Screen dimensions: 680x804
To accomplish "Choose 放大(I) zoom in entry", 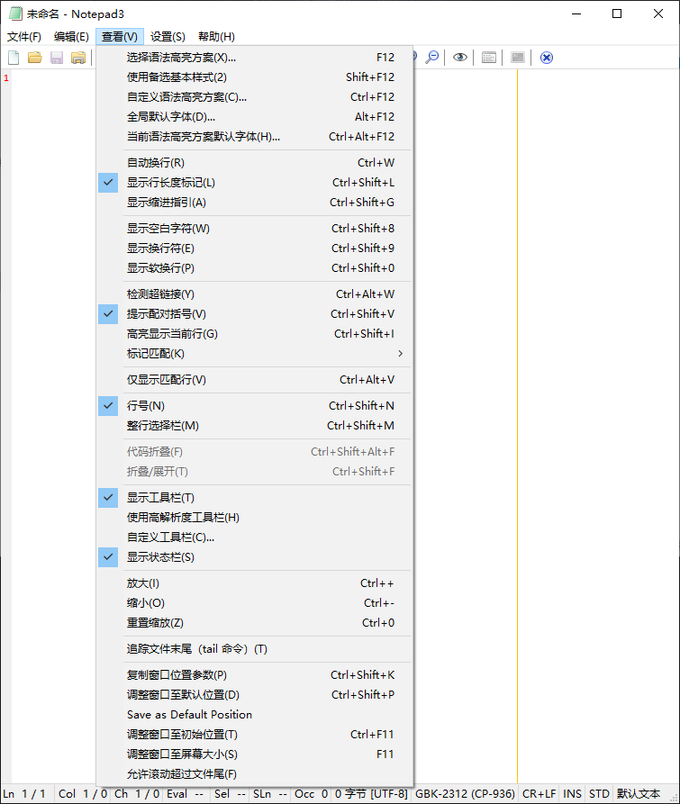I will click(x=254, y=583).
